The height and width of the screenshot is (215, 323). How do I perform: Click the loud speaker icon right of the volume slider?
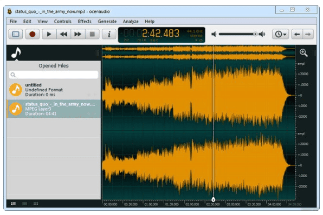[262, 34]
